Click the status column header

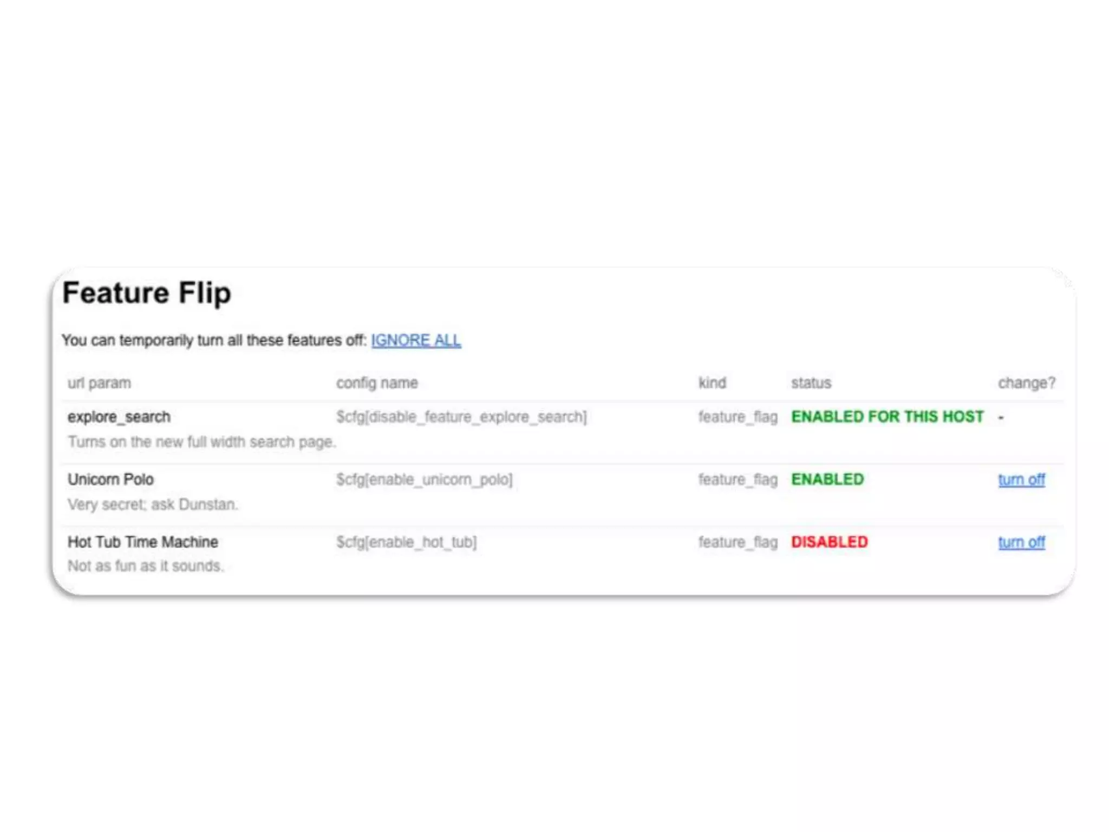point(811,383)
